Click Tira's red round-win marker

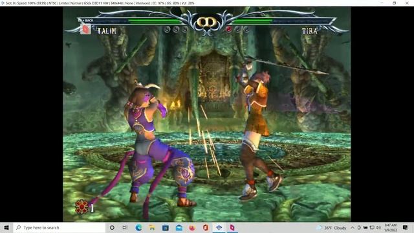[228, 29]
